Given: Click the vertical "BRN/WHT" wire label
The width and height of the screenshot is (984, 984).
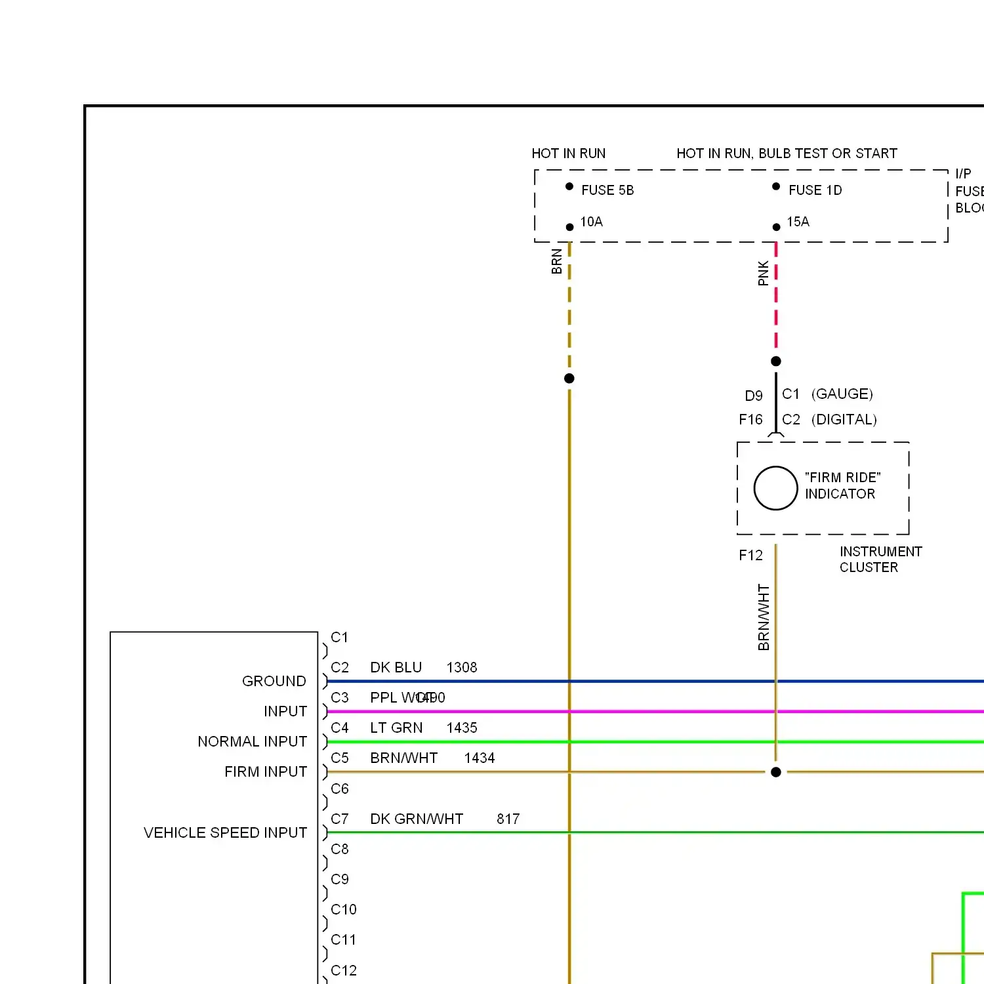Looking at the screenshot, I should [x=764, y=617].
